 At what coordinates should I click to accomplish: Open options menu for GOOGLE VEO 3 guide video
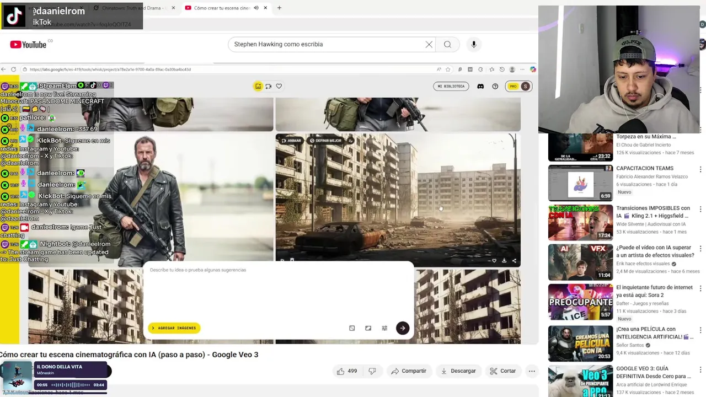pyautogui.click(x=700, y=369)
